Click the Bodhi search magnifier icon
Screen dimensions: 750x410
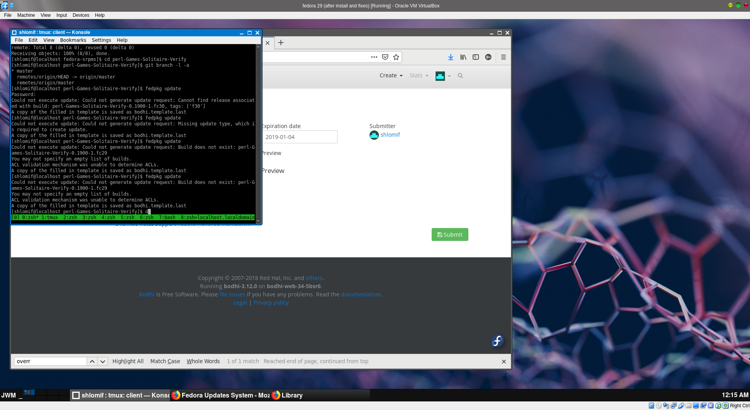(460, 76)
